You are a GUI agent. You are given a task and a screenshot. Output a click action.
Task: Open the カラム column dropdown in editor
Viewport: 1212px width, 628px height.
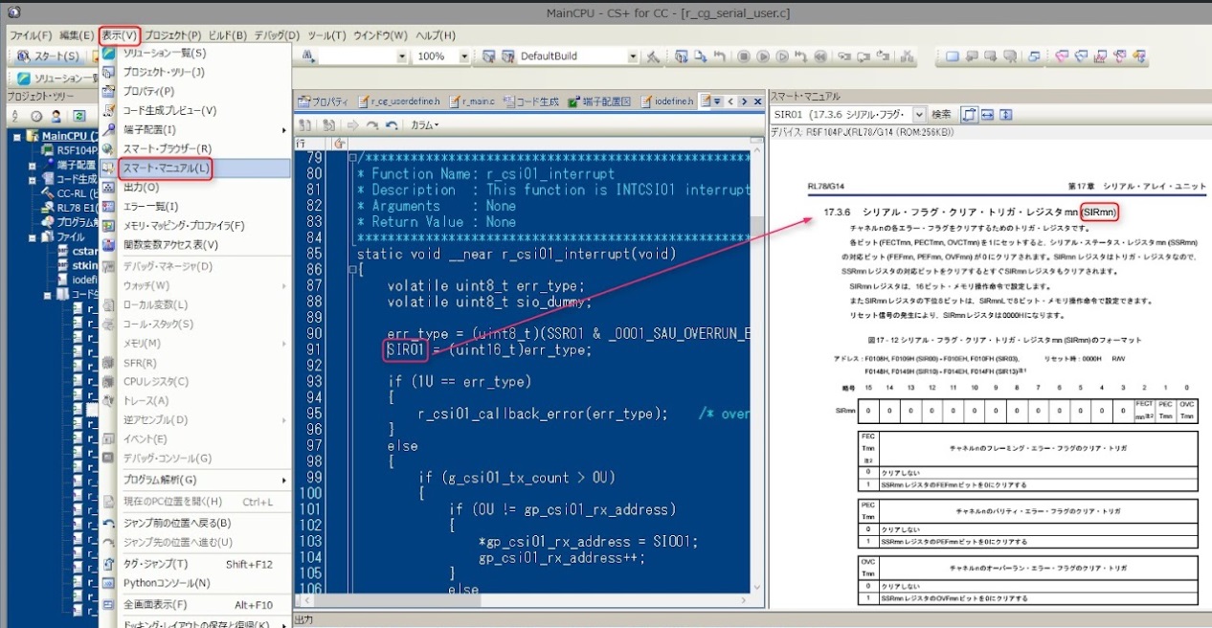pyautogui.click(x=424, y=124)
